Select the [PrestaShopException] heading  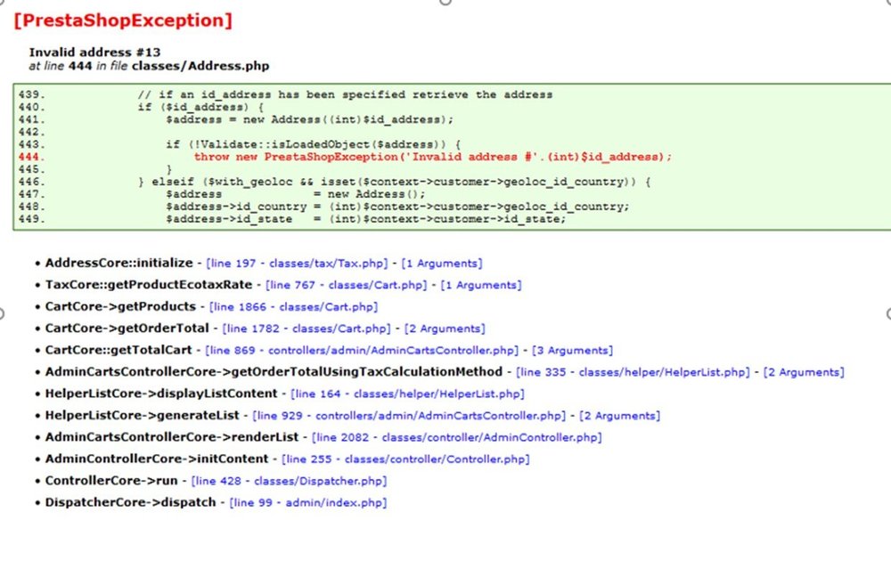tap(123, 20)
